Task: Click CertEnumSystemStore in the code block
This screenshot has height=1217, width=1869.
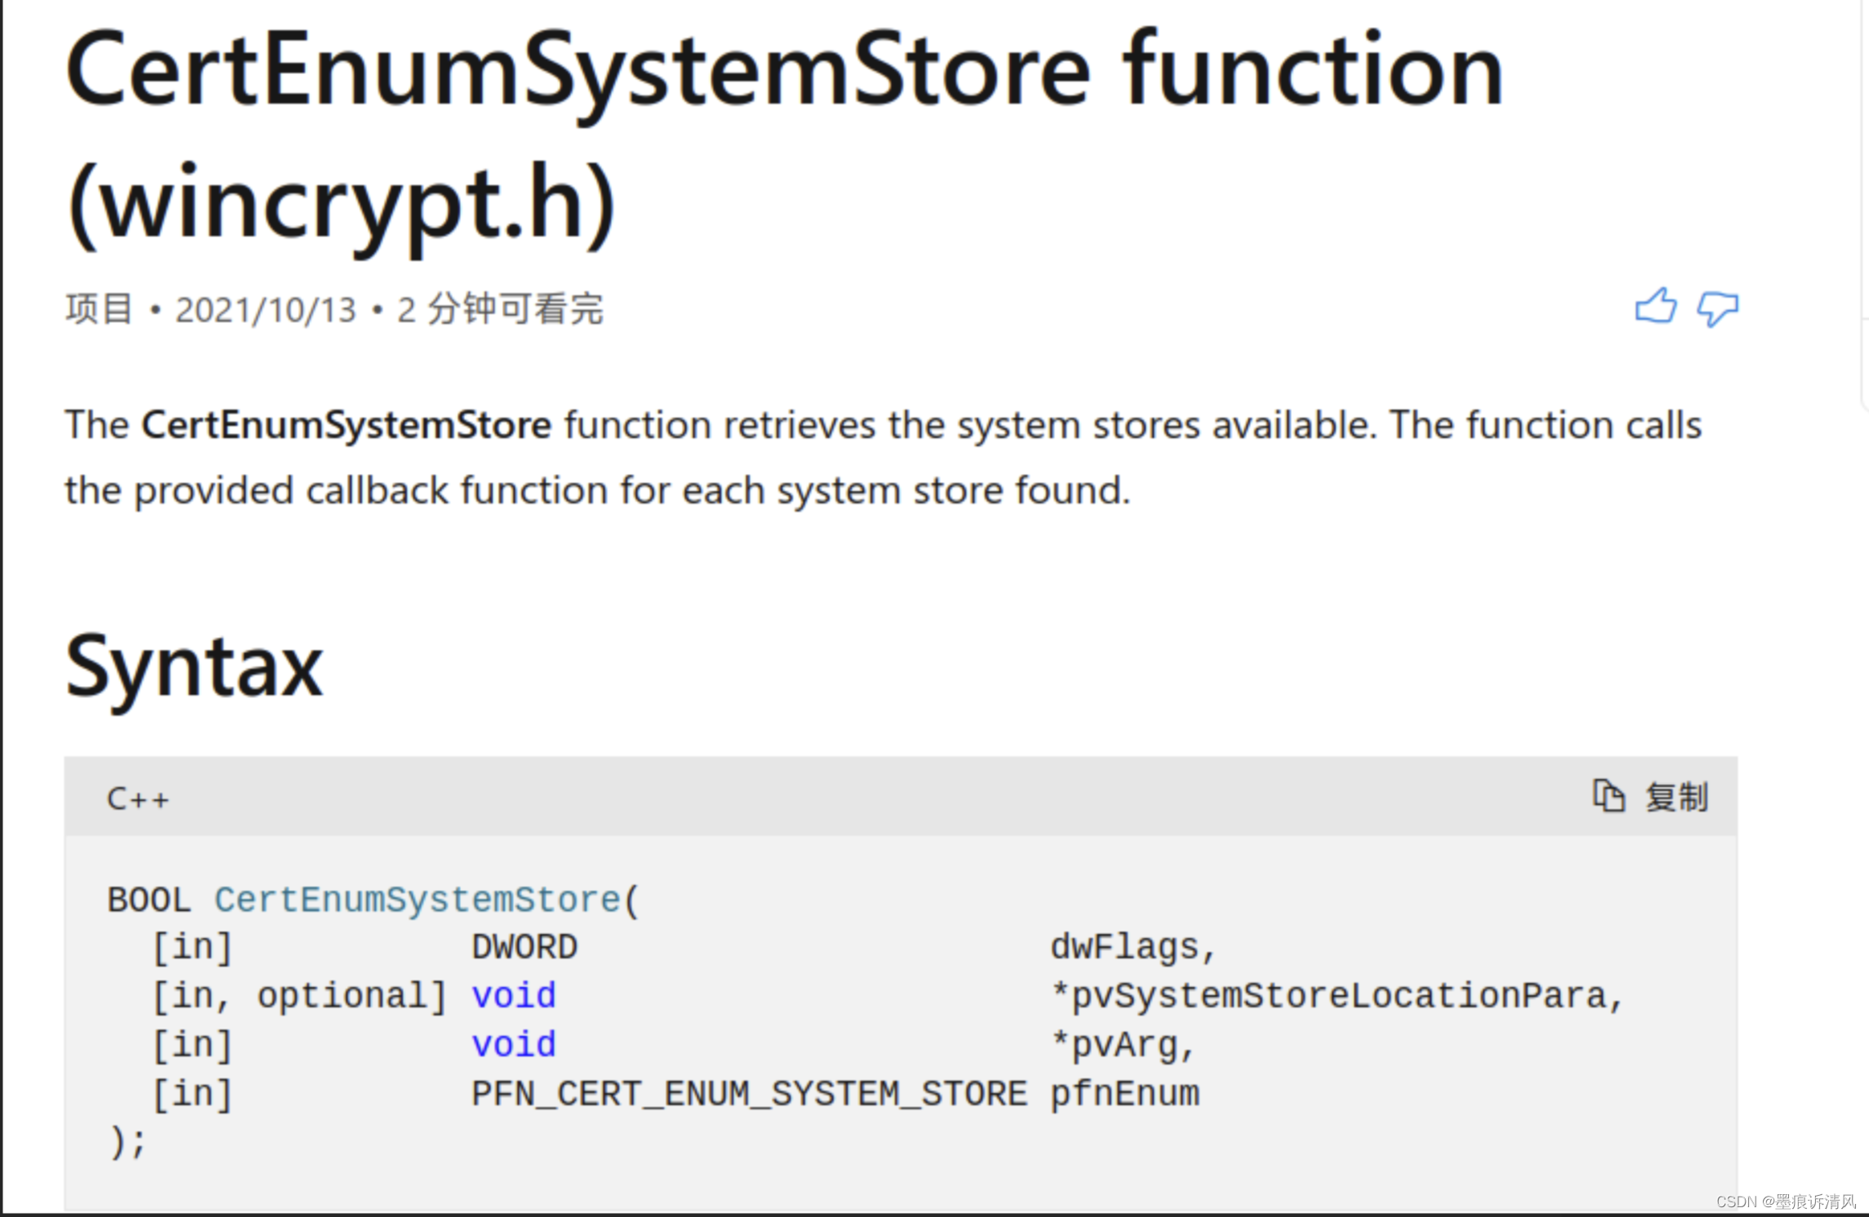Action: pyautogui.click(x=417, y=900)
